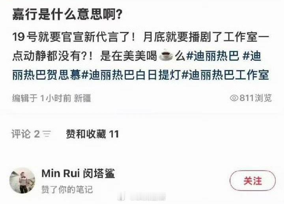Open the 丽热巴贺思慕 hashtag text
284x204 pixels.
click(47, 75)
